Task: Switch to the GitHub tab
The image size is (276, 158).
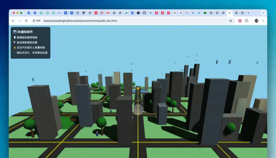Action: pyautogui.click(x=144, y=13)
